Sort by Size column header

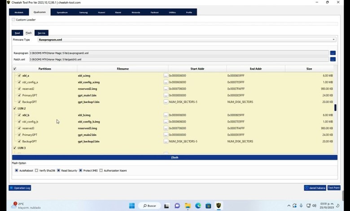[x=309, y=69]
